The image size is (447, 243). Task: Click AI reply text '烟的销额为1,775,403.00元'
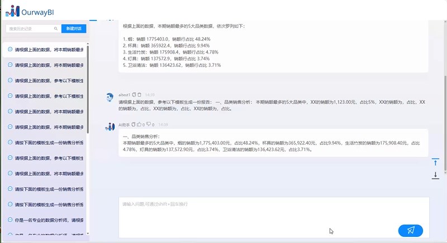coord(203,143)
